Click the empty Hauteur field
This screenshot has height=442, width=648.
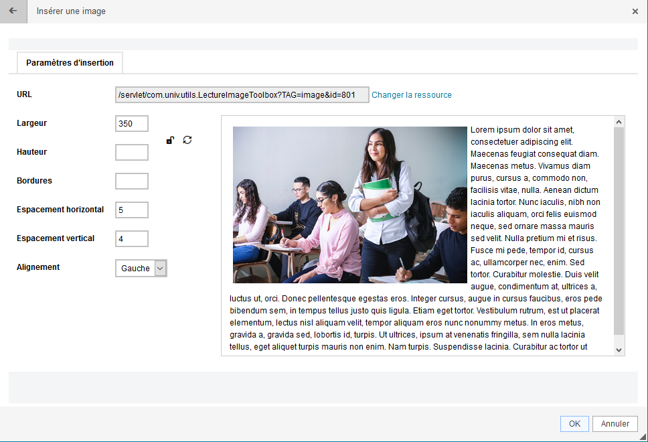[x=132, y=152]
